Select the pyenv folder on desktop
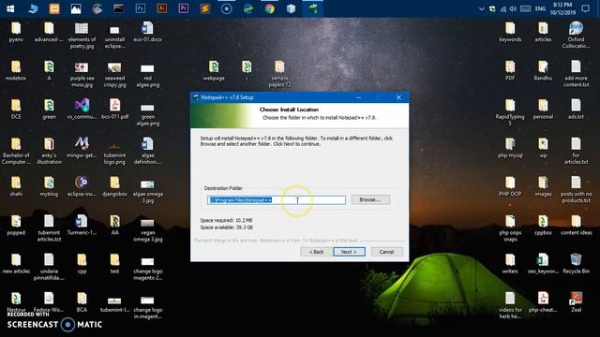The width and height of the screenshot is (600, 337). [16, 32]
